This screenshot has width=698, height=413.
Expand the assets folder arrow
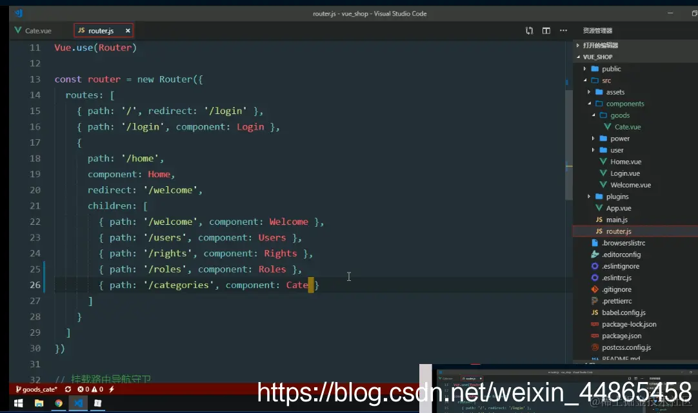pos(589,92)
